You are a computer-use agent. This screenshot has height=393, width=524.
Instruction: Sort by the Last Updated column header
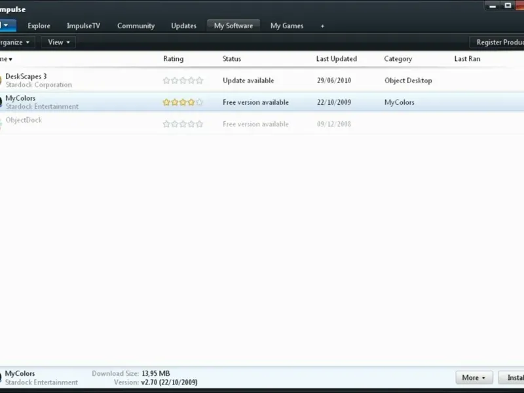coord(337,59)
